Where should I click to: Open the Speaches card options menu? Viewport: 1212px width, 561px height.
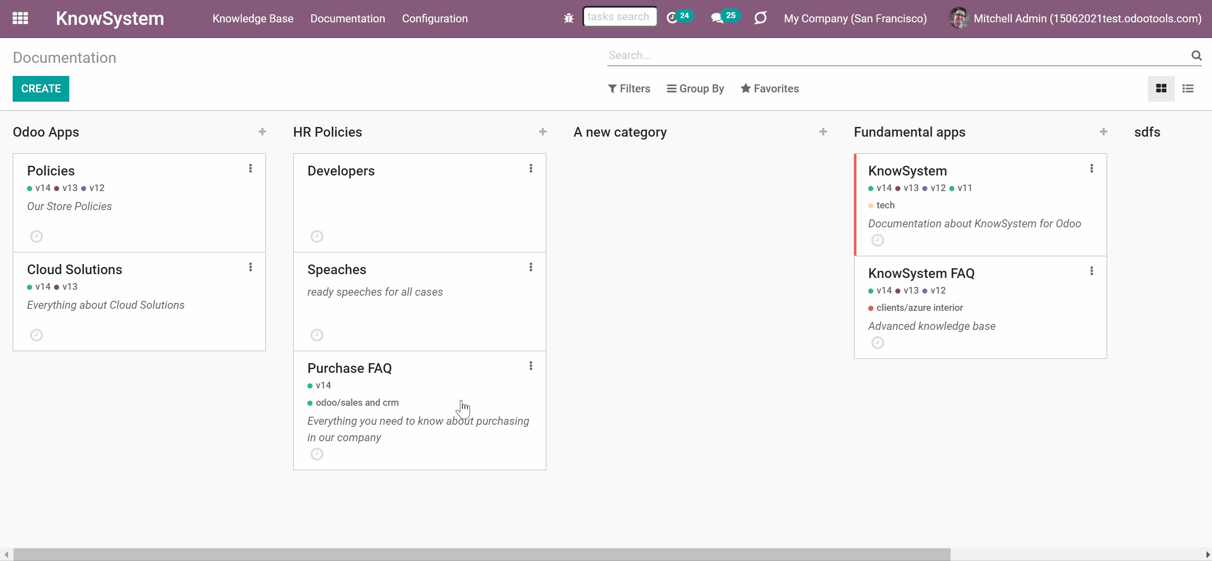[531, 267]
